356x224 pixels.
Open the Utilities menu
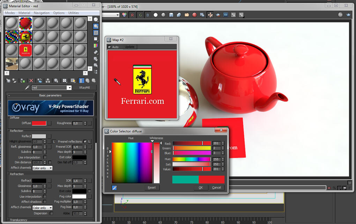click(73, 13)
